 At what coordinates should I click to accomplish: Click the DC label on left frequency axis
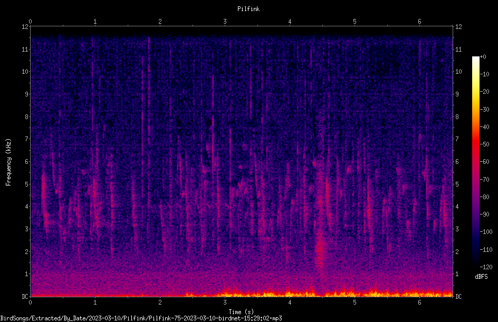(25, 296)
